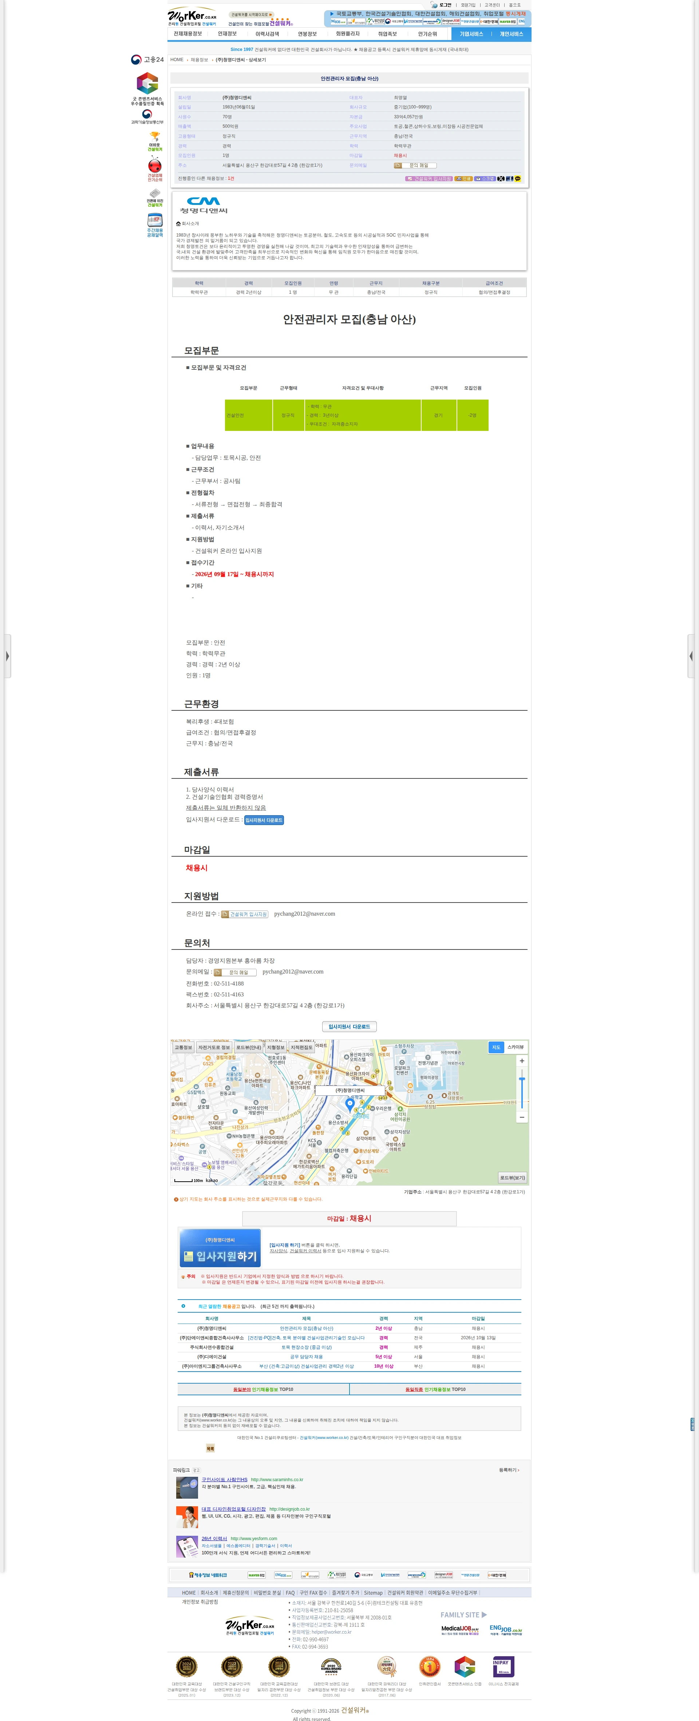Click the 어바웃 건설워커 trophy icon
This screenshot has width=699, height=1721.
(x=154, y=142)
